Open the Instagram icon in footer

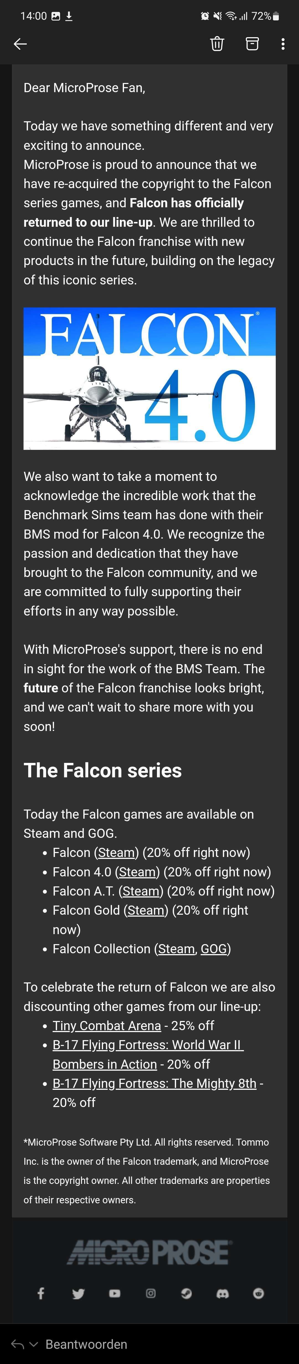151,1293
